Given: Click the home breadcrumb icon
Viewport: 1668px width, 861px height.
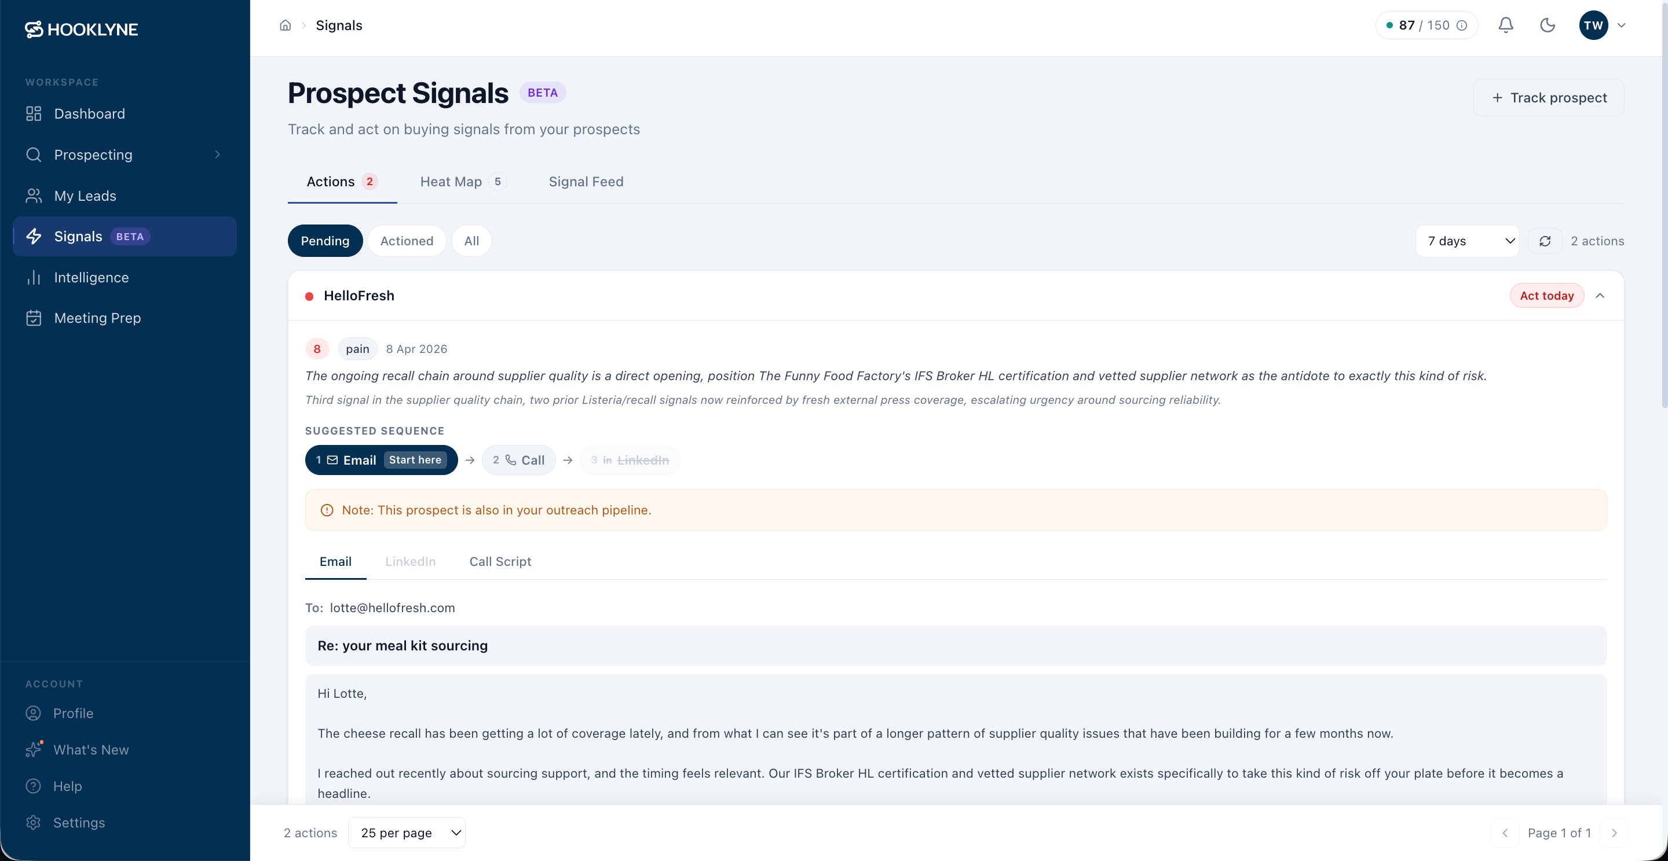Looking at the screenshot, I should (x=285, y=24).
